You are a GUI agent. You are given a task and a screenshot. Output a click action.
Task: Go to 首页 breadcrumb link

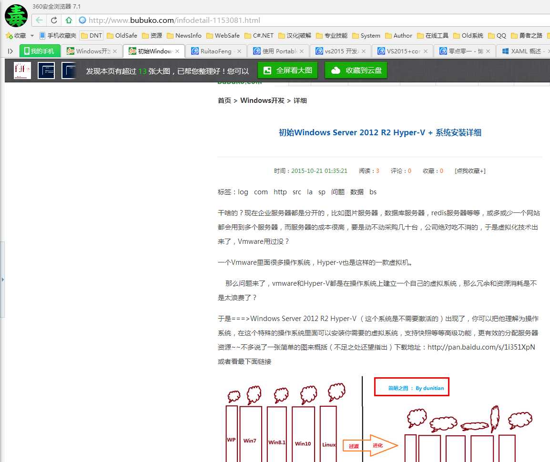[x=224, y=100]
